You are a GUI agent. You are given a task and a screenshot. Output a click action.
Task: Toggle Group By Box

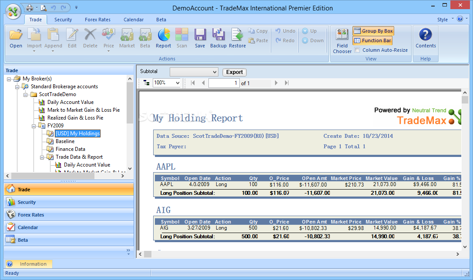pyautogui.click(x=373, y=31)
